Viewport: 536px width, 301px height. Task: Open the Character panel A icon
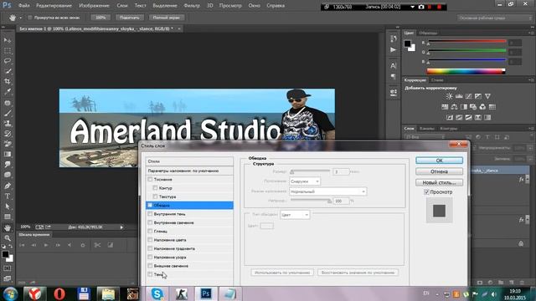tap(393, 65)
